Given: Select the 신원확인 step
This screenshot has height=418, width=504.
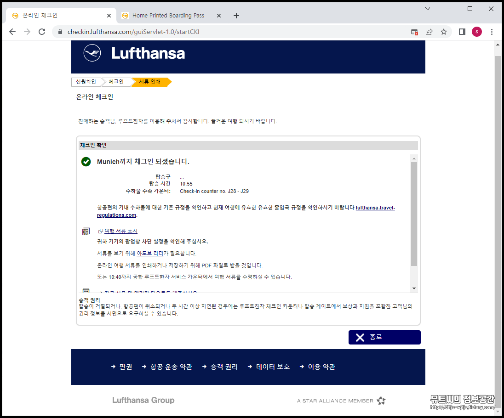Looking at the screenshot, I should (86, 82).
